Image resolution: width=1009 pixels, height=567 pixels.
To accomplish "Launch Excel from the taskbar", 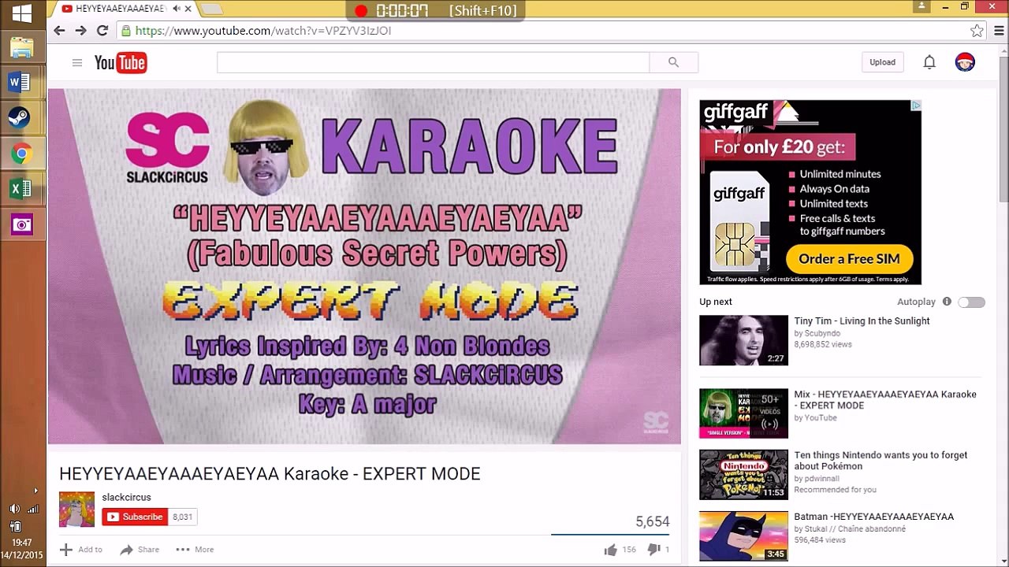I will tap(20, 189).
